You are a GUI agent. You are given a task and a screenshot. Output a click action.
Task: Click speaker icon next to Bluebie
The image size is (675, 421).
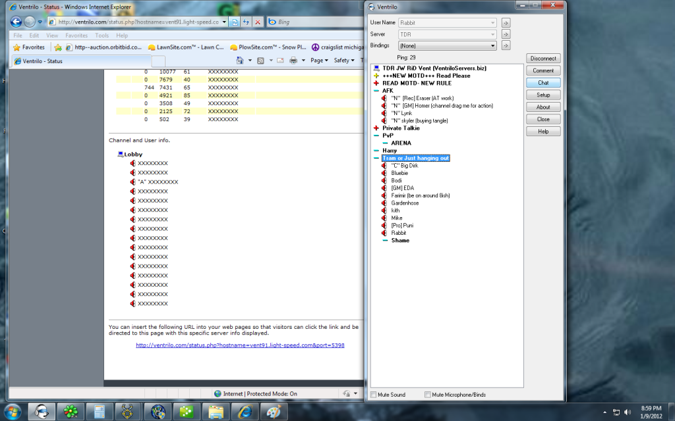(x=384, y=173)
